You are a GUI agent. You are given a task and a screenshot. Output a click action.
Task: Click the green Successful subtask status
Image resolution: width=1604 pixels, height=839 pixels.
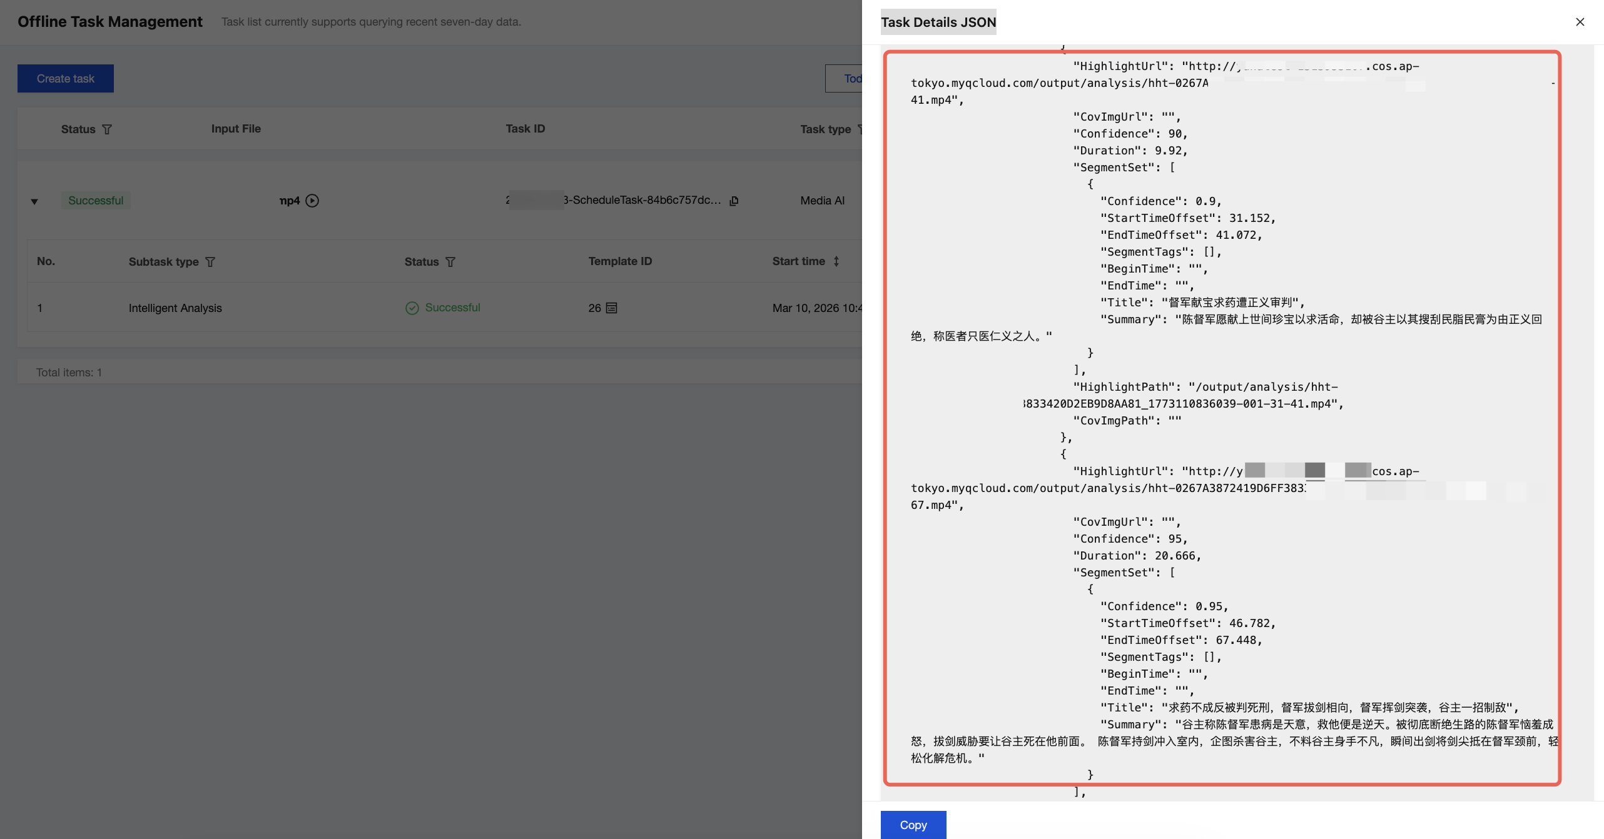tap(452, 308)
